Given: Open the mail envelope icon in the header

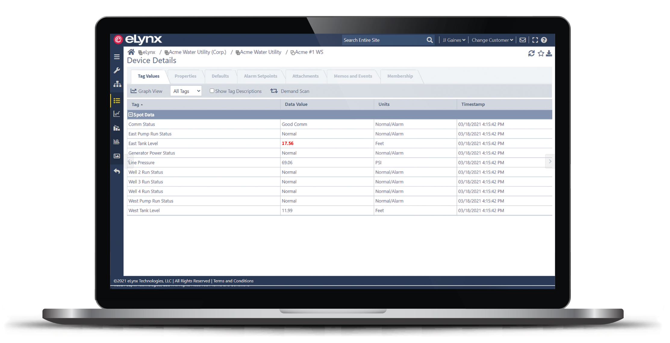Looking at the screenshot, I should (523, 40).
